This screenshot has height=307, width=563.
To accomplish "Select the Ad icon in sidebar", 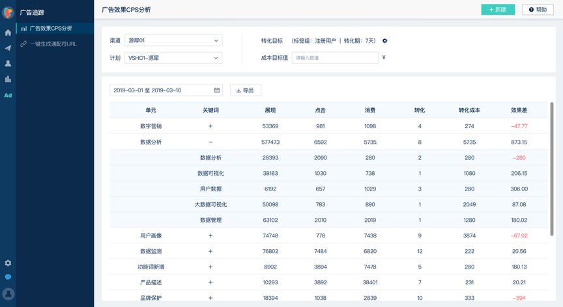I will pyautogui.click(x=8, y=96).
